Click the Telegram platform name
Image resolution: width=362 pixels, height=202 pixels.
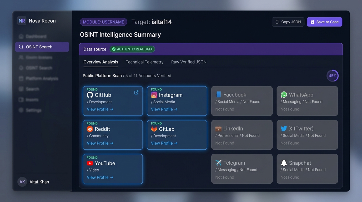(x=234, y=163)
